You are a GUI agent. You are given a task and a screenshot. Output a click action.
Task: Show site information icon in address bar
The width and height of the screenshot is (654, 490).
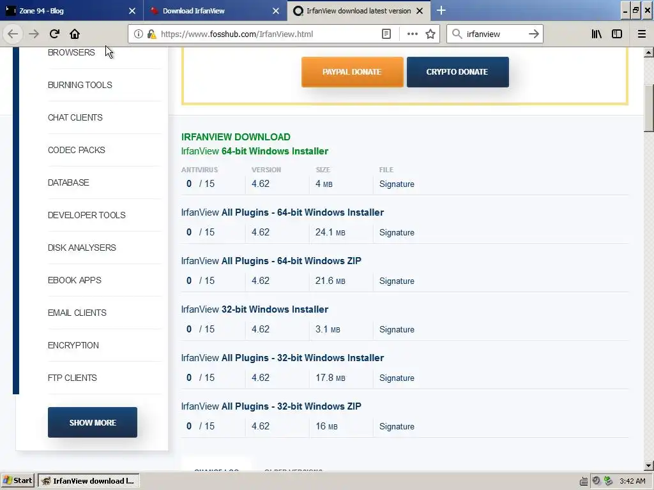[139, 34]
